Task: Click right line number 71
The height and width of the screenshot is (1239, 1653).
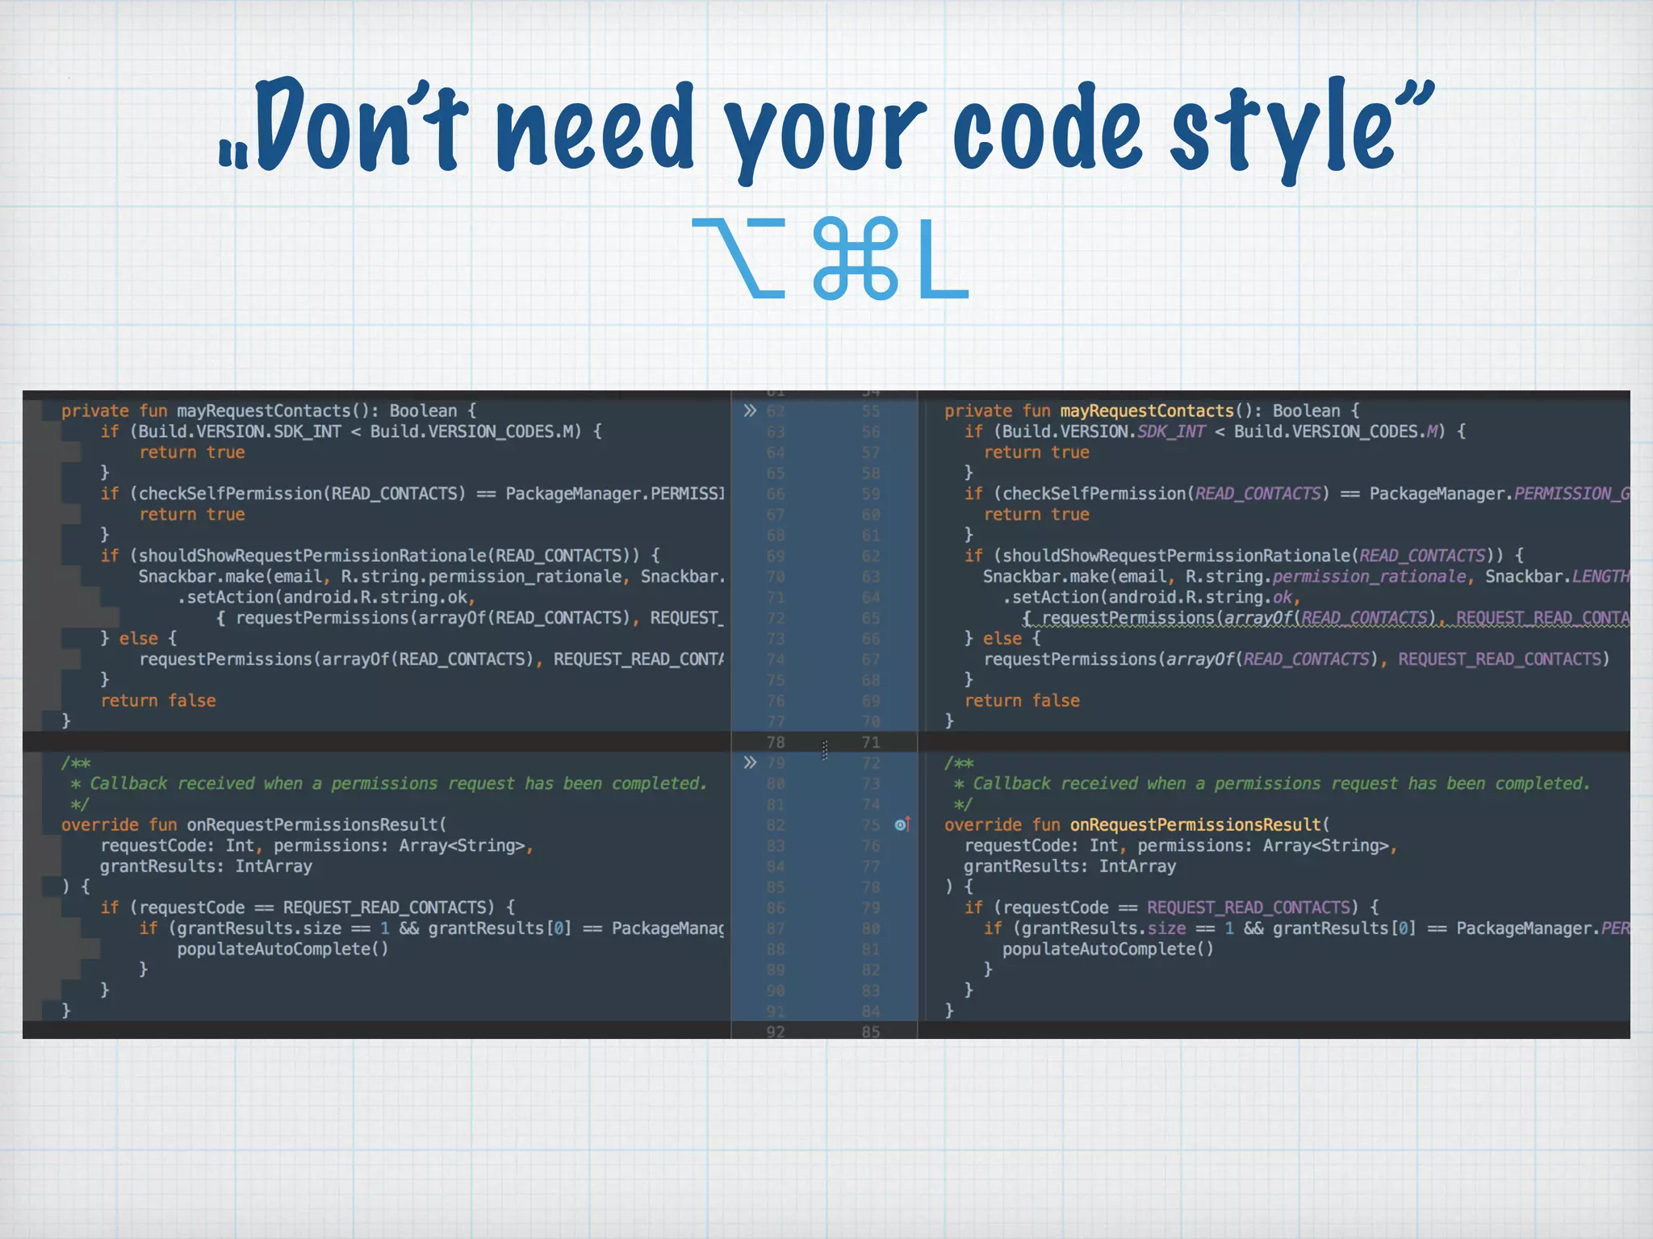Action: click(870, 742)
